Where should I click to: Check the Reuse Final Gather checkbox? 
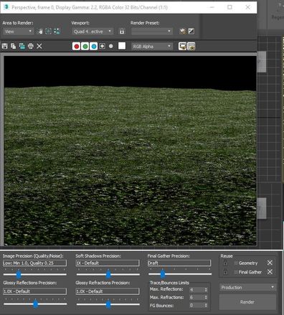236,272
